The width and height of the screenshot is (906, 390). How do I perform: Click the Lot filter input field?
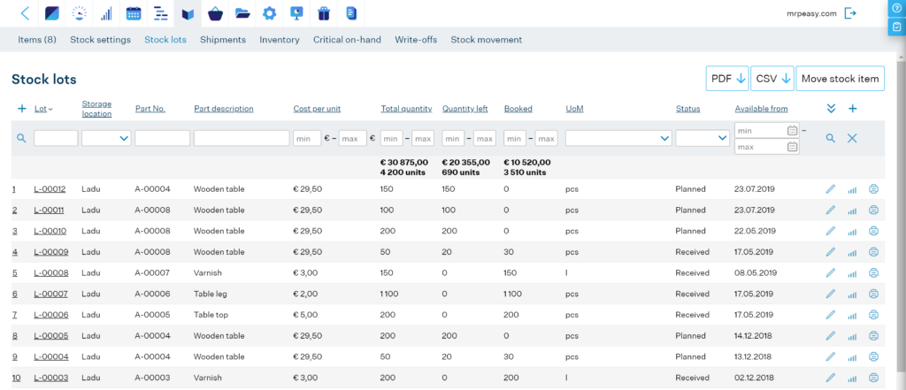pos(56,138)
